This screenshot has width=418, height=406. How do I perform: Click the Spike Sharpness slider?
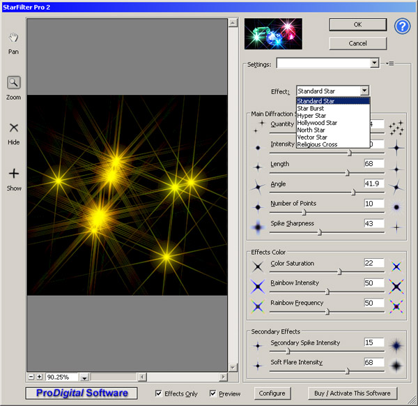click(320, 232)
